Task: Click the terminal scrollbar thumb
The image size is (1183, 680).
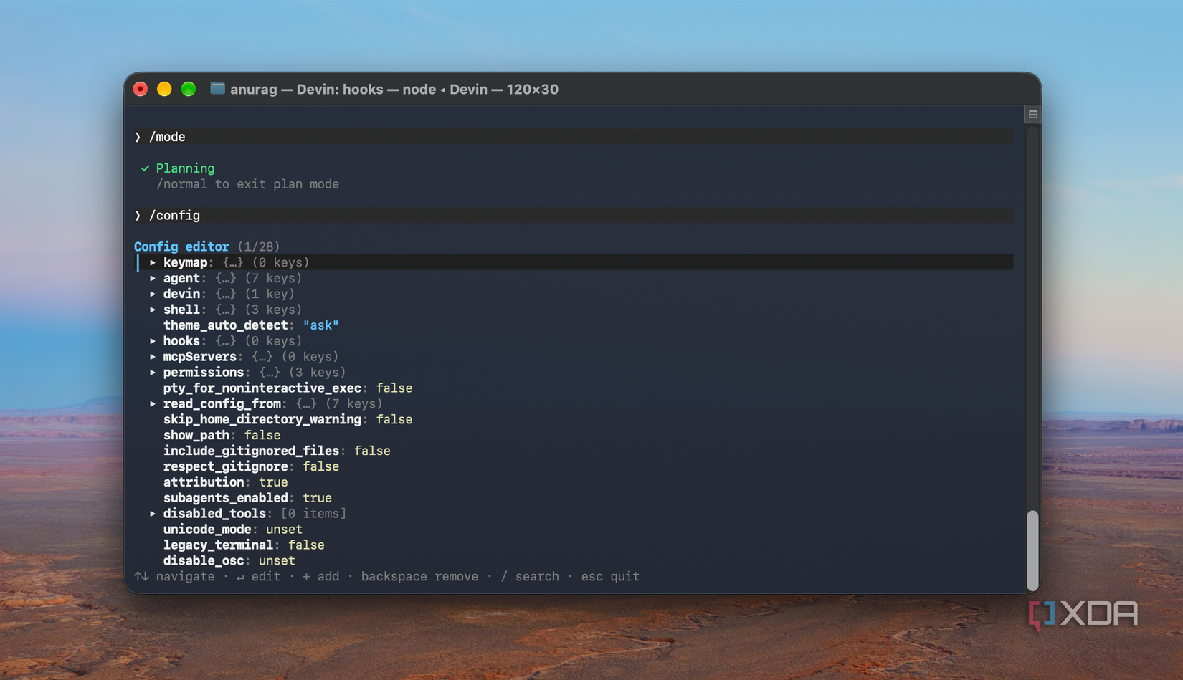Action: tap(1032, 550)
